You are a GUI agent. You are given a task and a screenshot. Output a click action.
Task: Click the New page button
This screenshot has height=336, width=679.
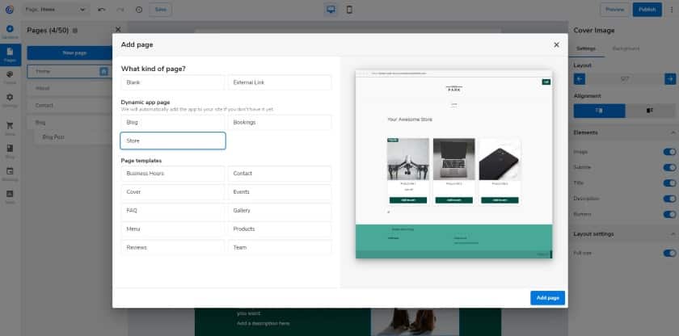pos(70,52)
